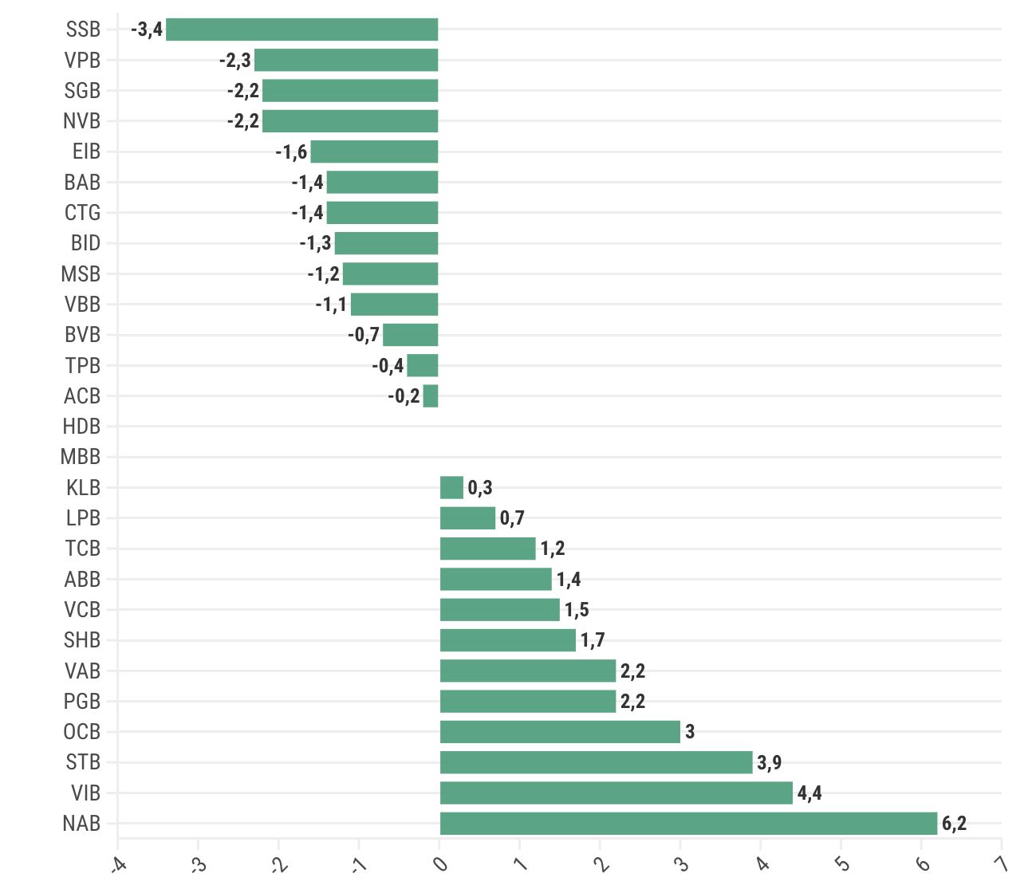Click the EIB bar labeled -1,6
The image size is (1032, 893).
click(374, 151)
